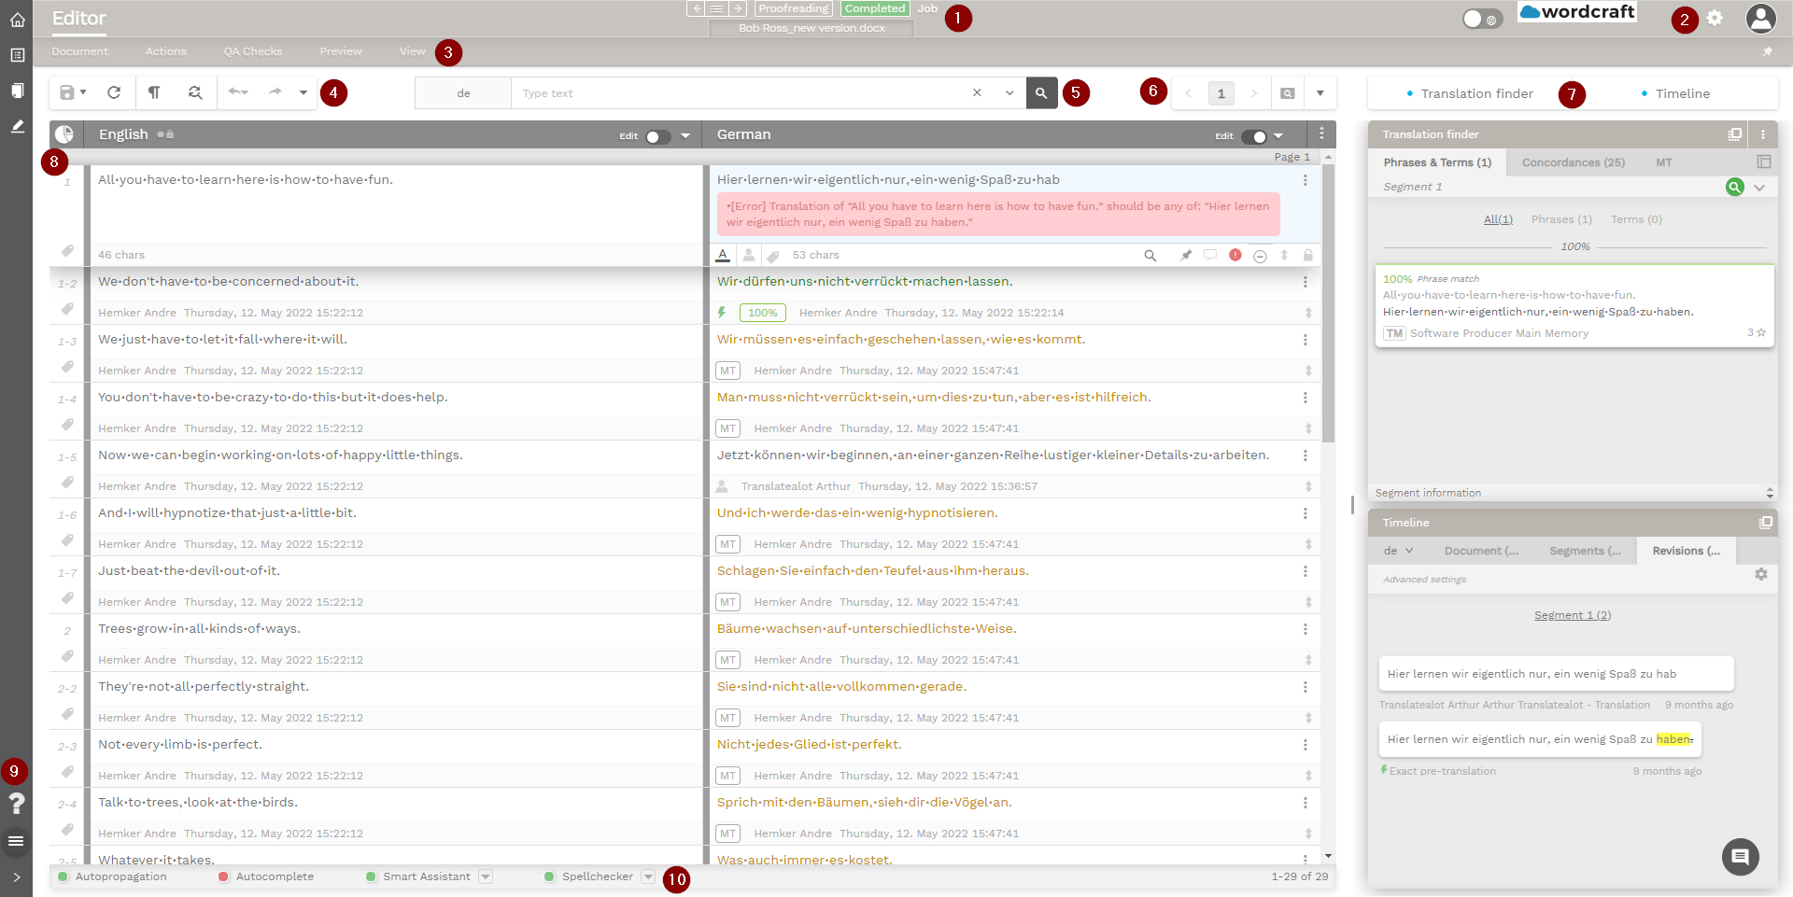Click the red error icon in segment 1

1235,255
